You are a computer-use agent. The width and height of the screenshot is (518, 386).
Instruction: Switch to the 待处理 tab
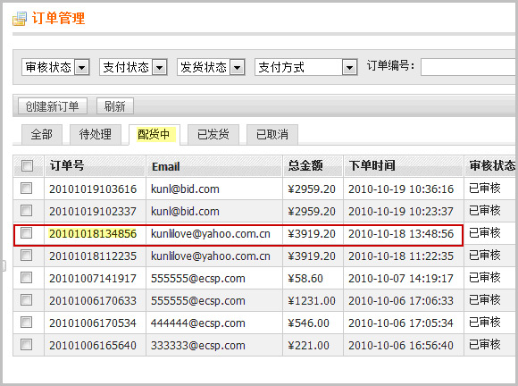pos(96,135)
